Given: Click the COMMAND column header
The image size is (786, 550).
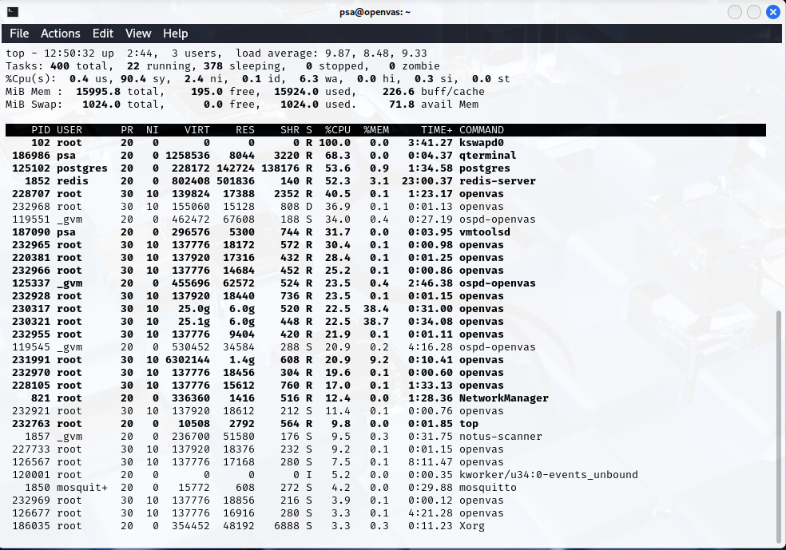Looking at the screenshot, I should [x=482, y=130].
